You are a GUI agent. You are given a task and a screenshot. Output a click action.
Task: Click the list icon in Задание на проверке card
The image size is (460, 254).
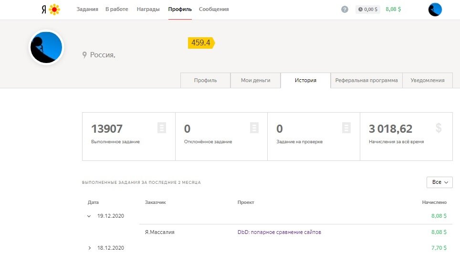click(346, 128)
